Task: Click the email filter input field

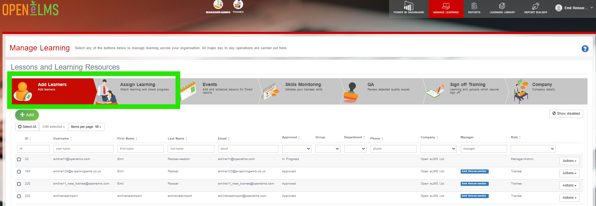Action: click(248, 149)
